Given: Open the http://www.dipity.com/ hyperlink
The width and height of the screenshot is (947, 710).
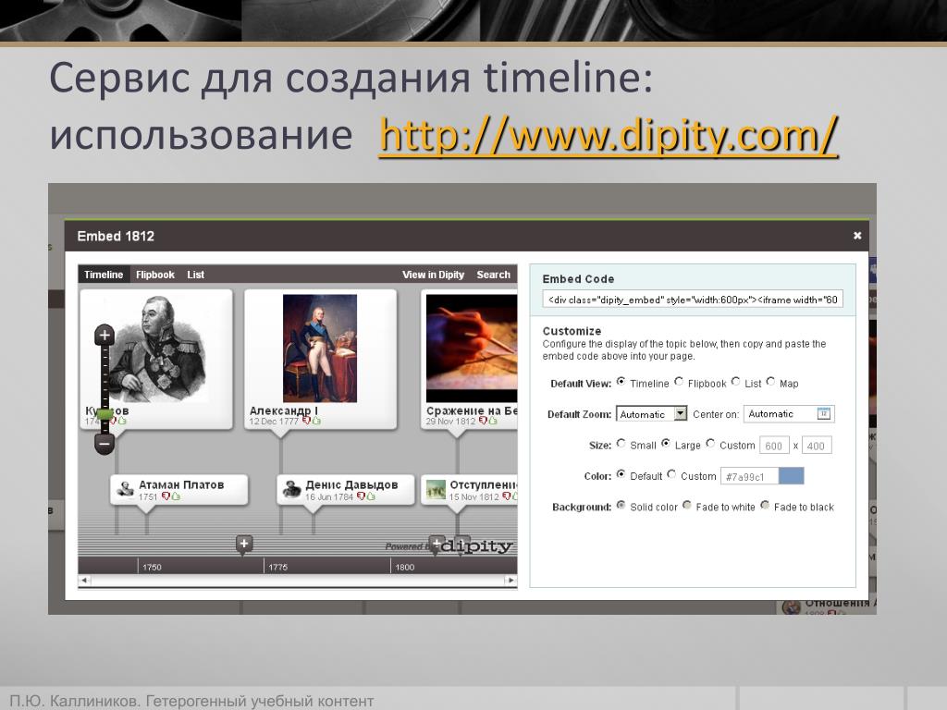Looking at the screenshot, I should 609,136.
